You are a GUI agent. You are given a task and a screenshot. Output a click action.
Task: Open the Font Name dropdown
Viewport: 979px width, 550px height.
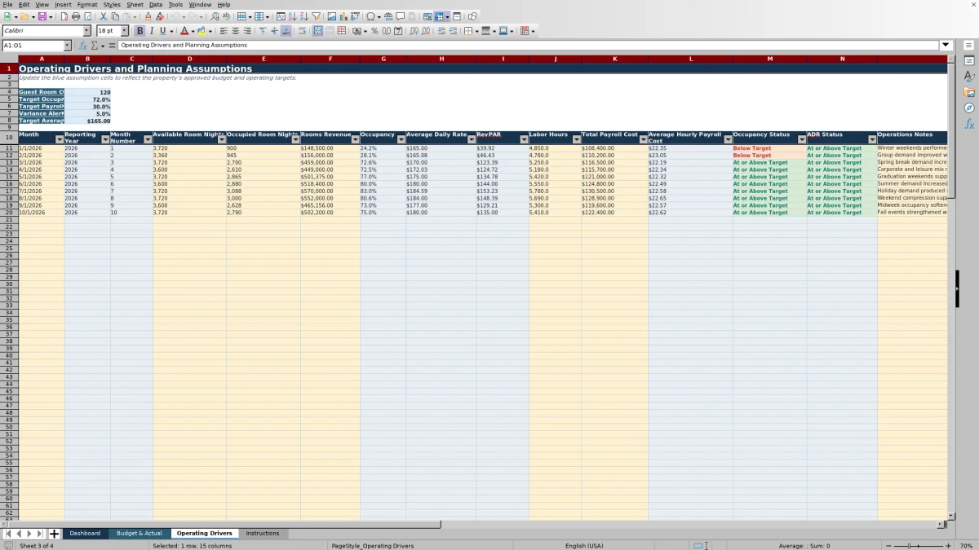click(86, 31)
